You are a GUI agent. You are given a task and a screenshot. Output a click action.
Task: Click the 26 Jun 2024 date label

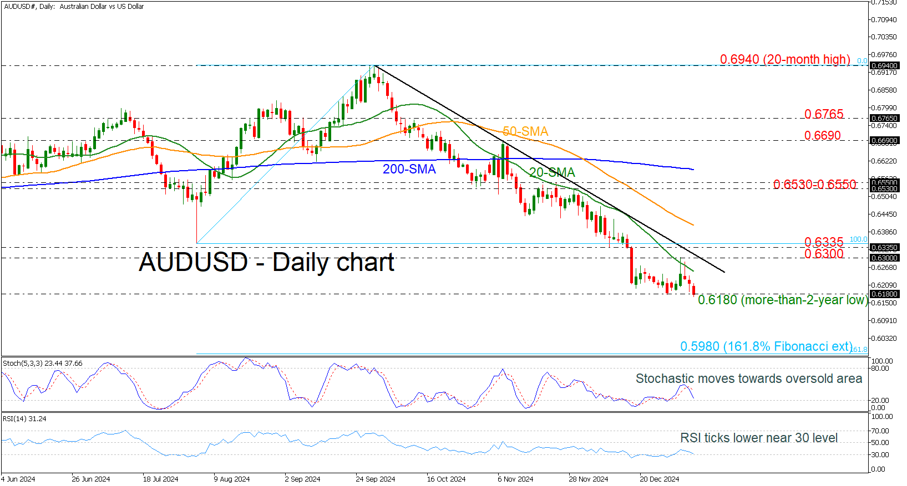pyautogui.click(x=91, y=479)
